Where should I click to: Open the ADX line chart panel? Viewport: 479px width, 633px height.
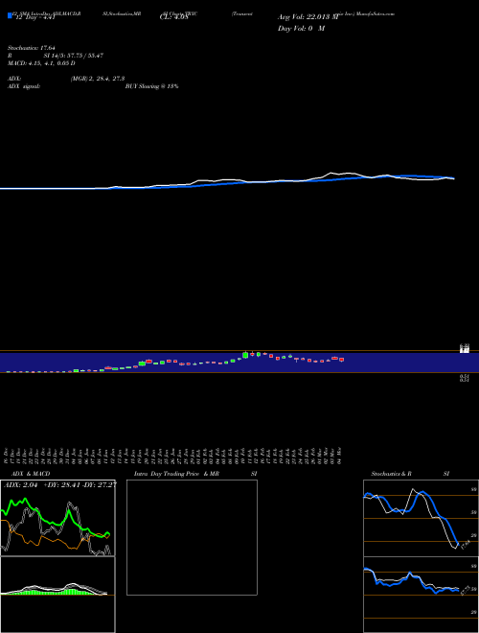coord(57,518)
